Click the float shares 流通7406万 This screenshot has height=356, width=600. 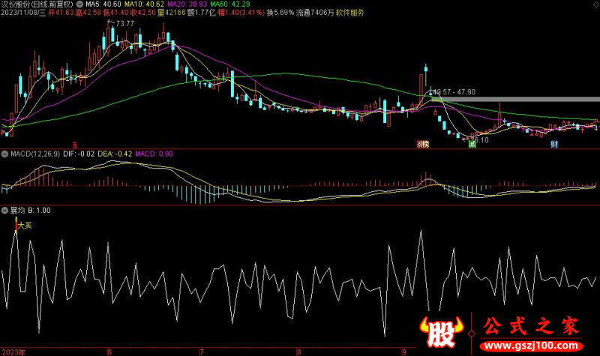coord(315,13)
